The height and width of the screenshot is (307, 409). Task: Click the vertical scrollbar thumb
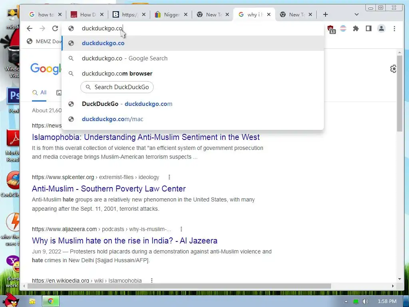399,94
